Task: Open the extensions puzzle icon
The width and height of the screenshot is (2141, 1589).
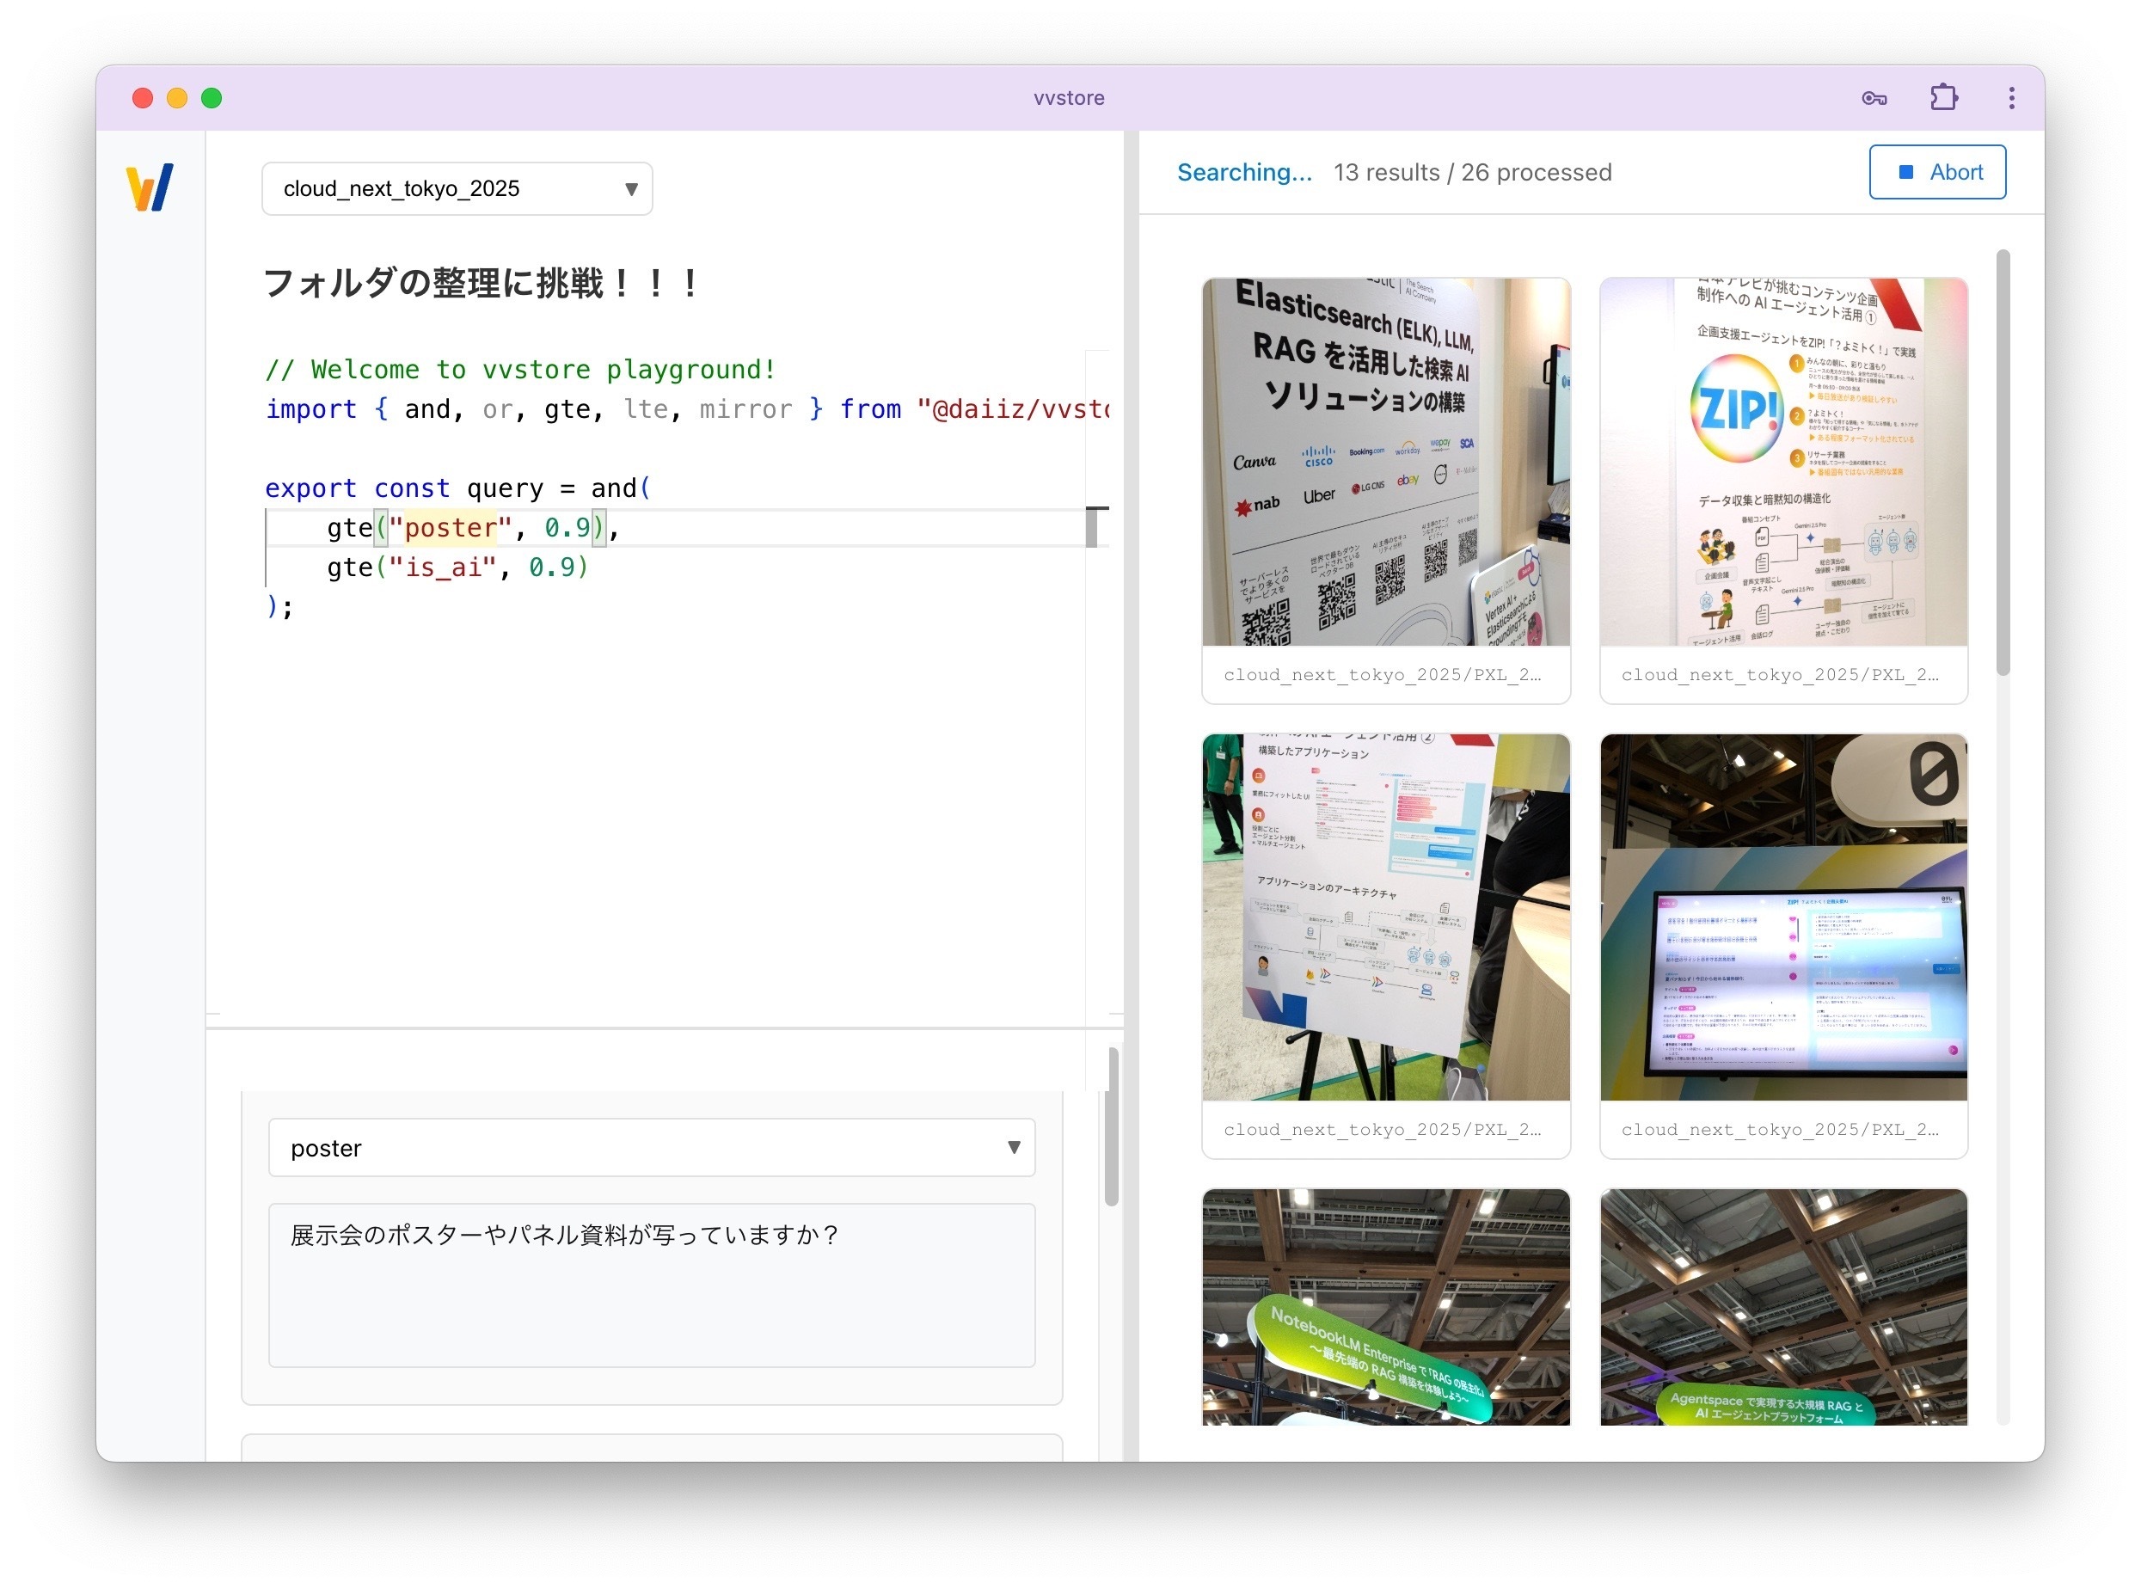Action: click(1943, 98)
